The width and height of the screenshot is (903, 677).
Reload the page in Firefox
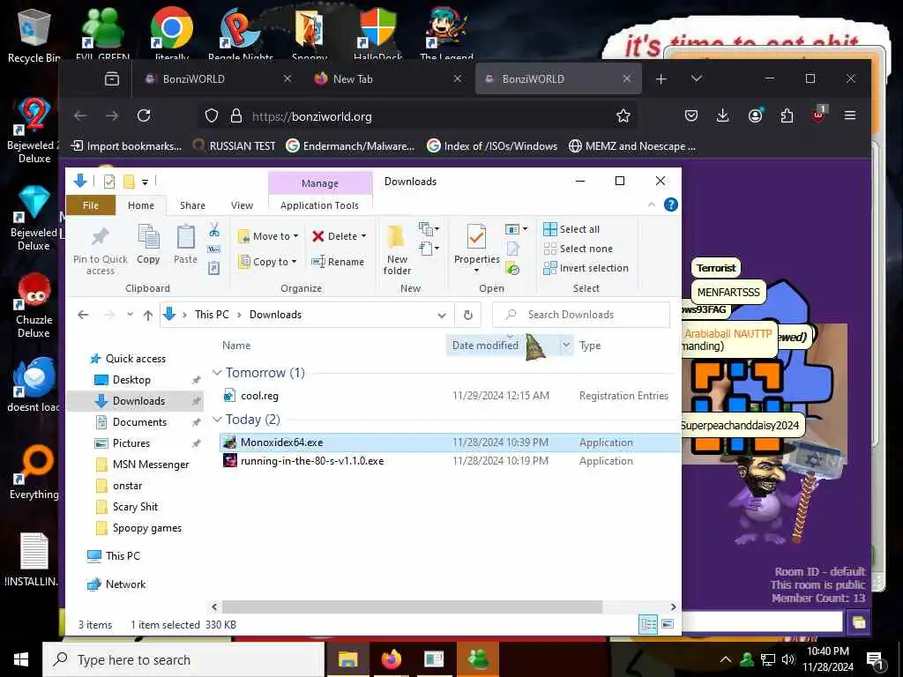144,116
